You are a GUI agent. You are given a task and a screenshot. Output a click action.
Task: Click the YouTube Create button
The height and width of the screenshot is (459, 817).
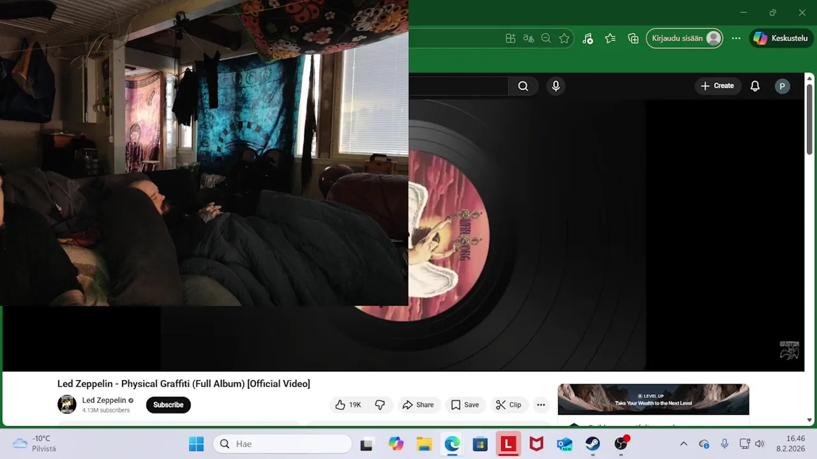pos(717,86)
